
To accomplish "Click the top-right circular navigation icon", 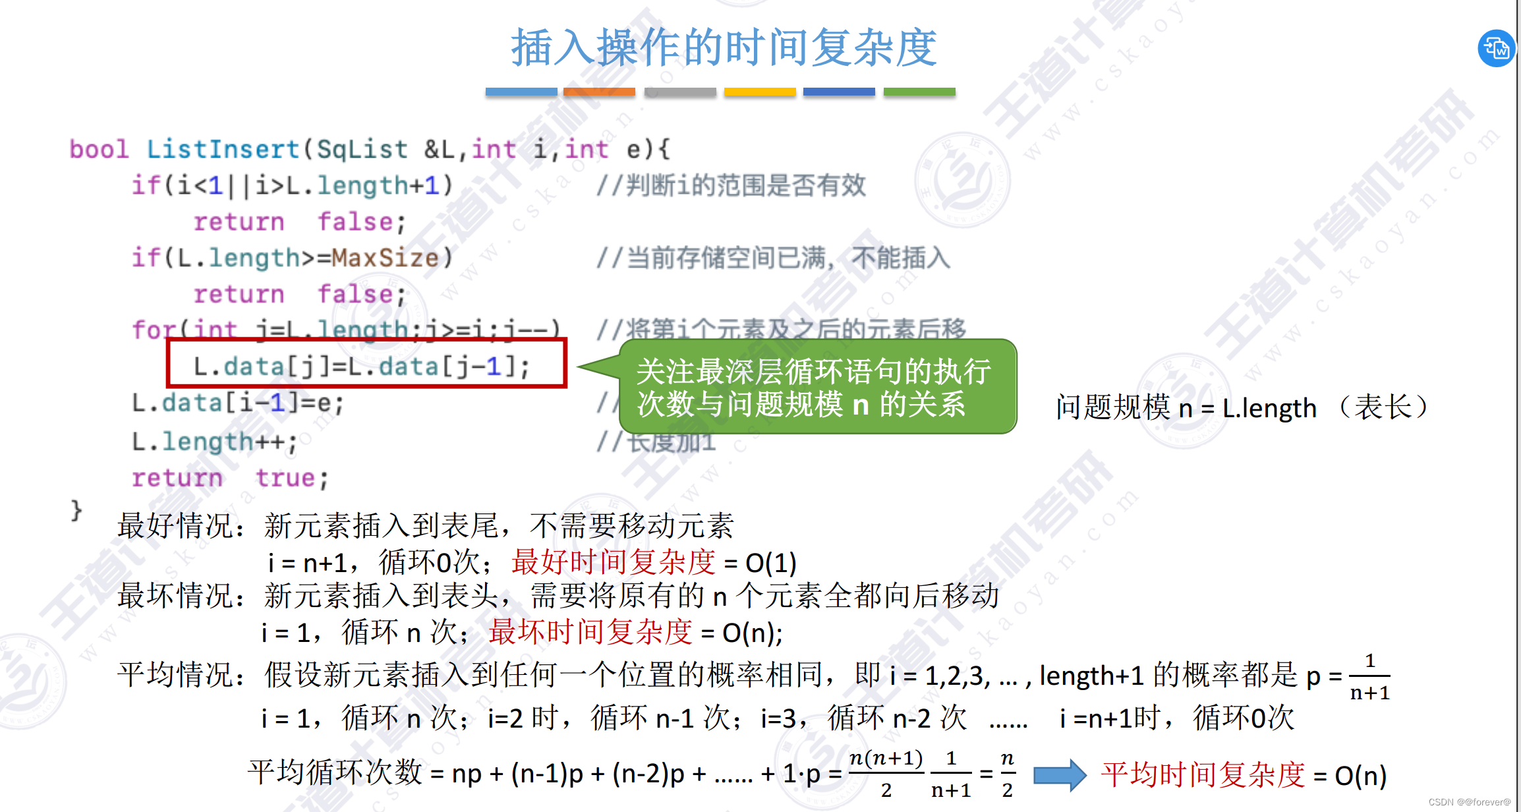I will pyautogui.click(x=1498, y=48).
